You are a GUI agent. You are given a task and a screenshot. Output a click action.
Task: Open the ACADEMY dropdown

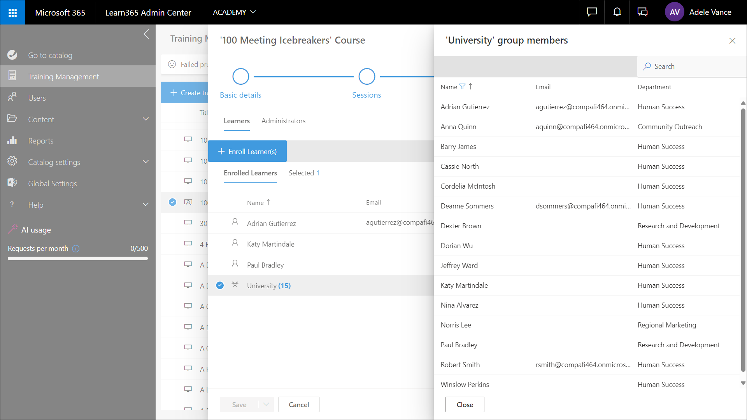(234, 12)
